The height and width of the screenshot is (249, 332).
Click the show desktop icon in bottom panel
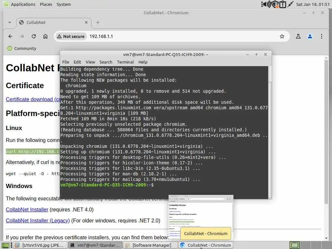[5, 245]
